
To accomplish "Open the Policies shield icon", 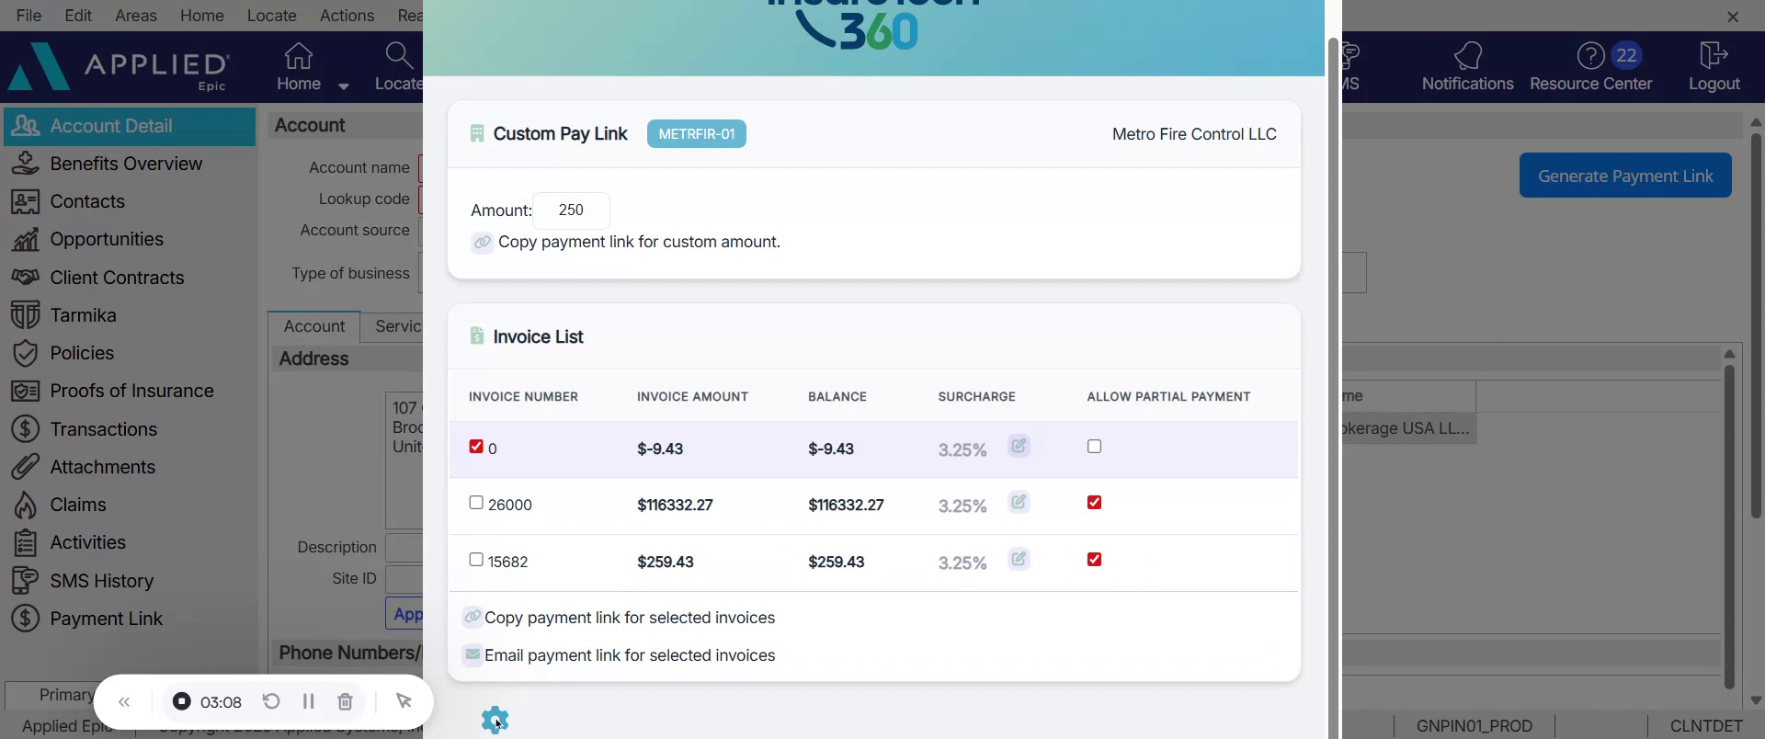I will pos(25,353).
